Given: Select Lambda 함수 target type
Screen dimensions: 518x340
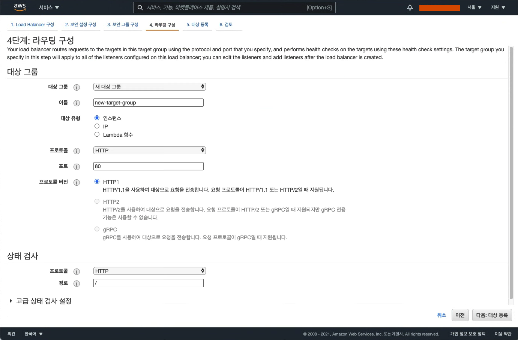Looking at the screenshot, I should point(97,134).
